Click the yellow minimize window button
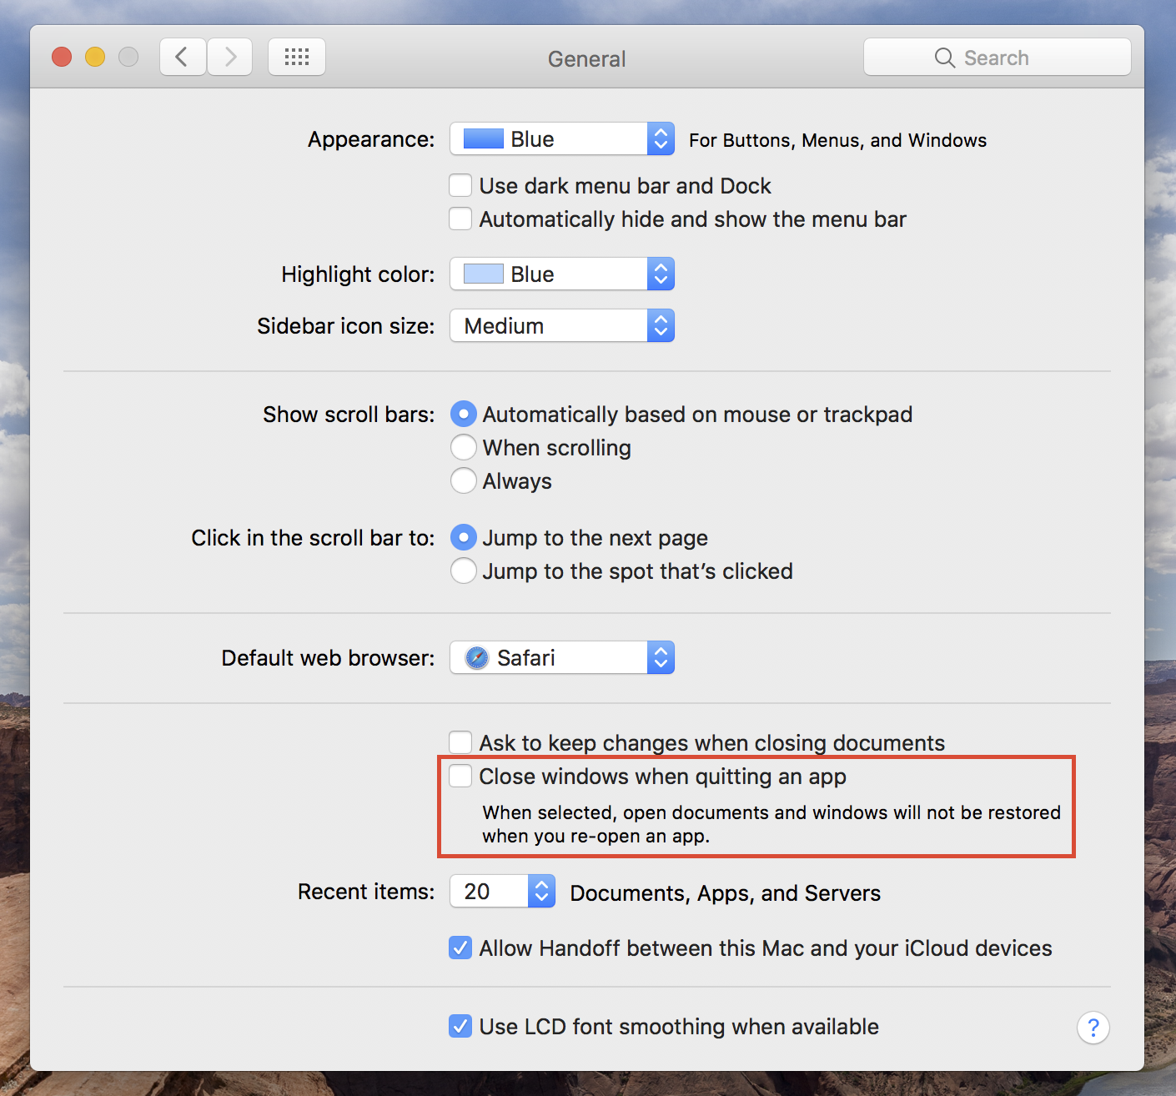Viewport: 1176px width, 1096px height. click(x=95, y=57)
